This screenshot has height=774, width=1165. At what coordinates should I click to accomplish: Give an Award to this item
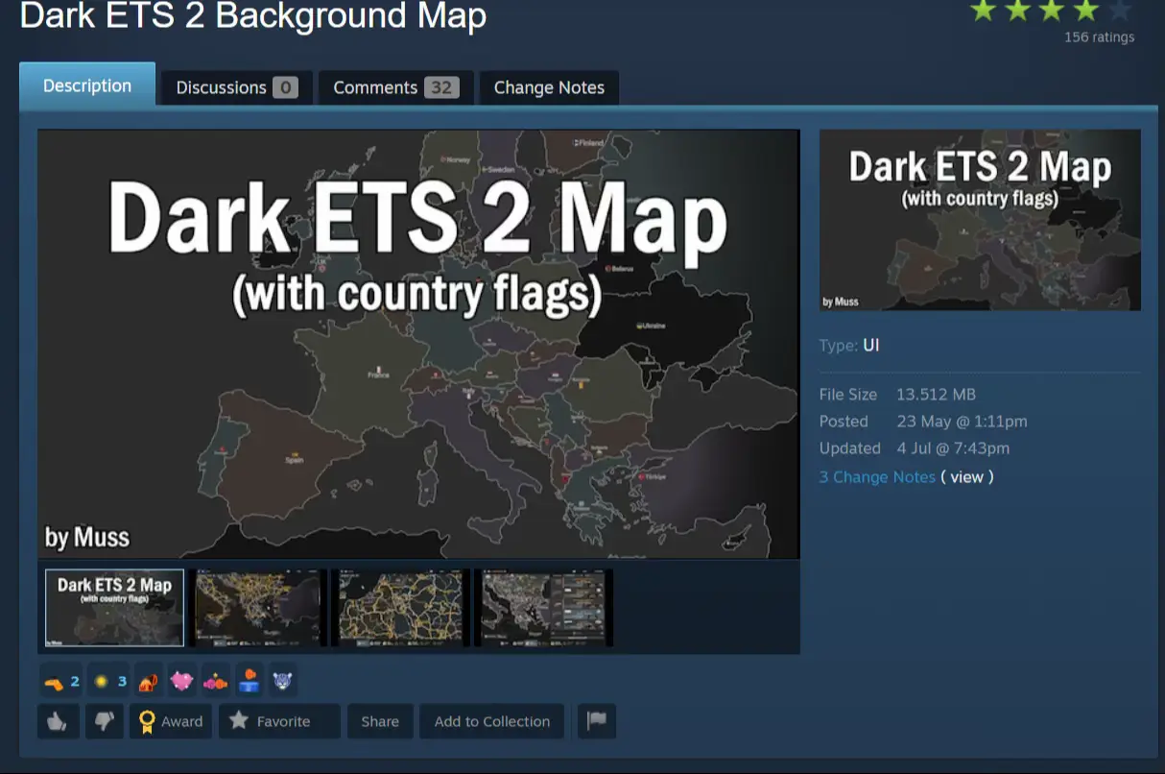[x=171, y=721]
